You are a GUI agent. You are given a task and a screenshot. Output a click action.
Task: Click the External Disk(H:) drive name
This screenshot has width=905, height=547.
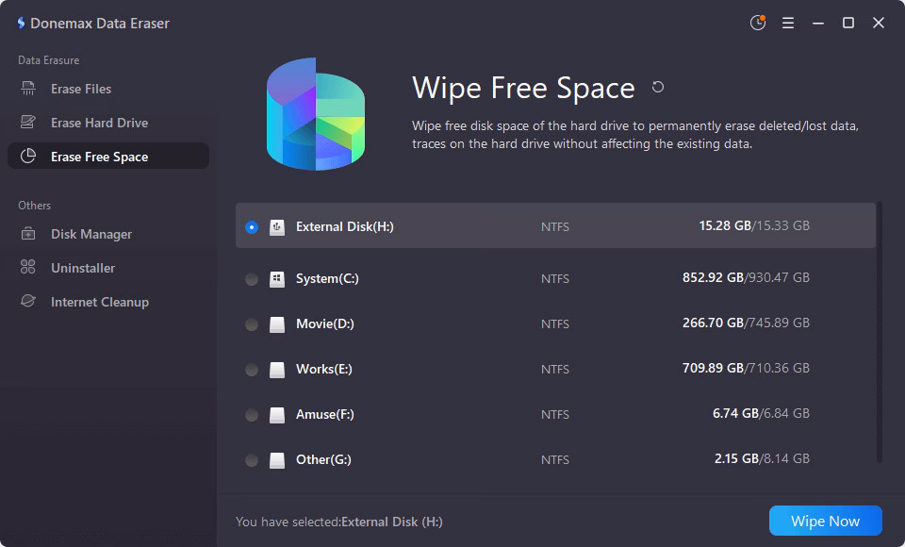coord(345,226)
